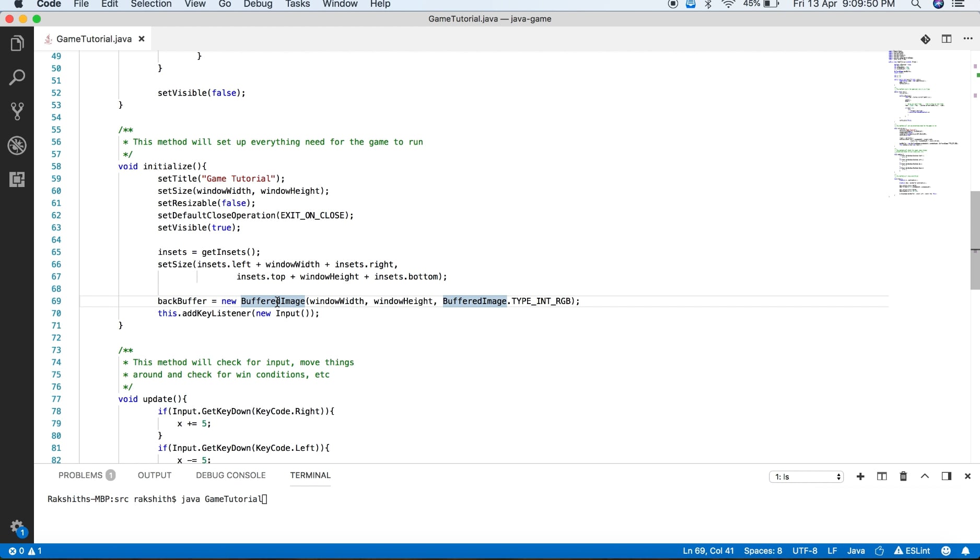Open the Debug menu

pos(257,4)
